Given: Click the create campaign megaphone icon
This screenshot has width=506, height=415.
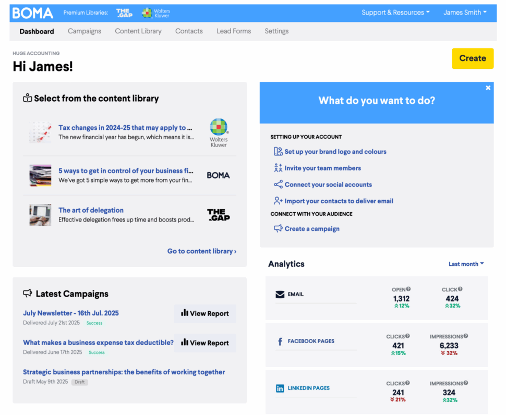Looking at the screenshot, I should coord(278,228).
